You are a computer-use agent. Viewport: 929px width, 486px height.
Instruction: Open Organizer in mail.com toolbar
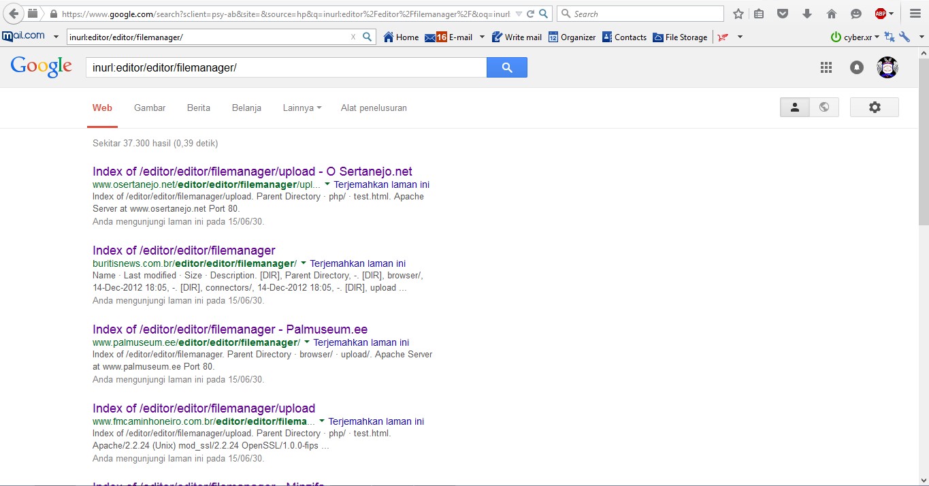pyautogui.click(x=572, y=37)
